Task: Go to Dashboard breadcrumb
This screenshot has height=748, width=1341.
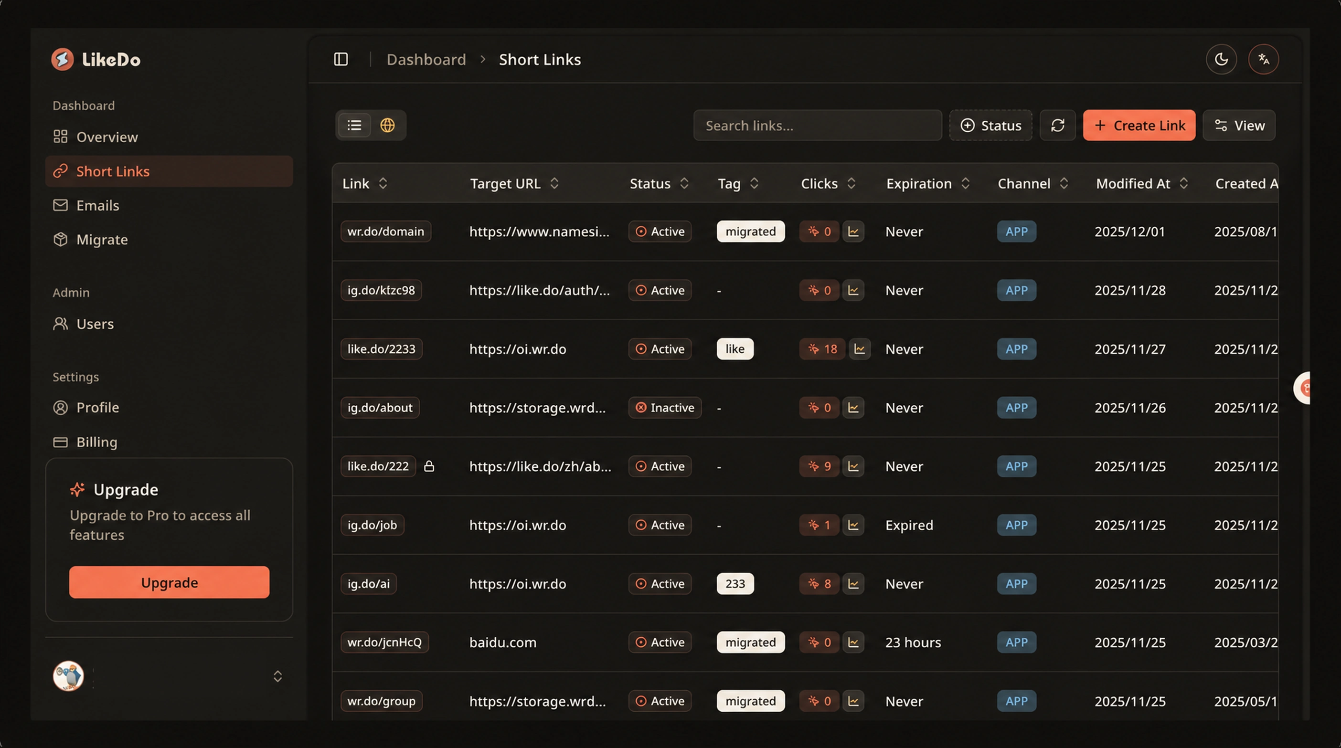Action: (426, 60)
